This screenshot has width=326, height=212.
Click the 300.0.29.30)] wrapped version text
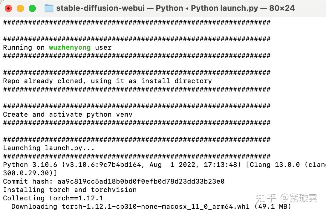pyautogui.click(x=30, y=173)
